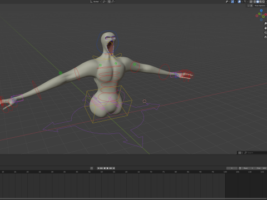The height and width of the screenshot is (200, 267).
Task: Select green control sphere left of the arm
Action: click(61, 73)
